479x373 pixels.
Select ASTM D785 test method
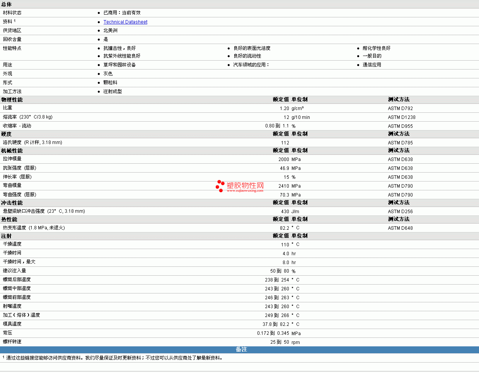(400, 143)
